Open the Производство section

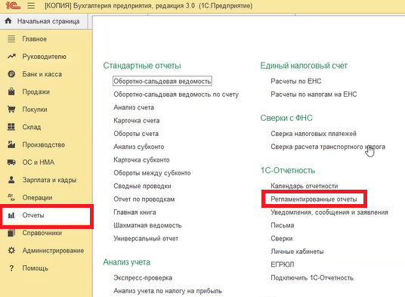pos(43,144)
